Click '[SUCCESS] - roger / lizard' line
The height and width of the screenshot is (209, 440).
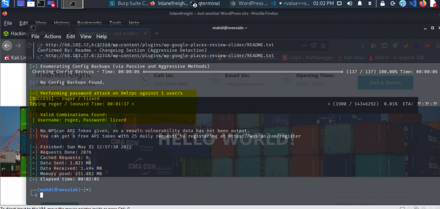pos(64,99)
